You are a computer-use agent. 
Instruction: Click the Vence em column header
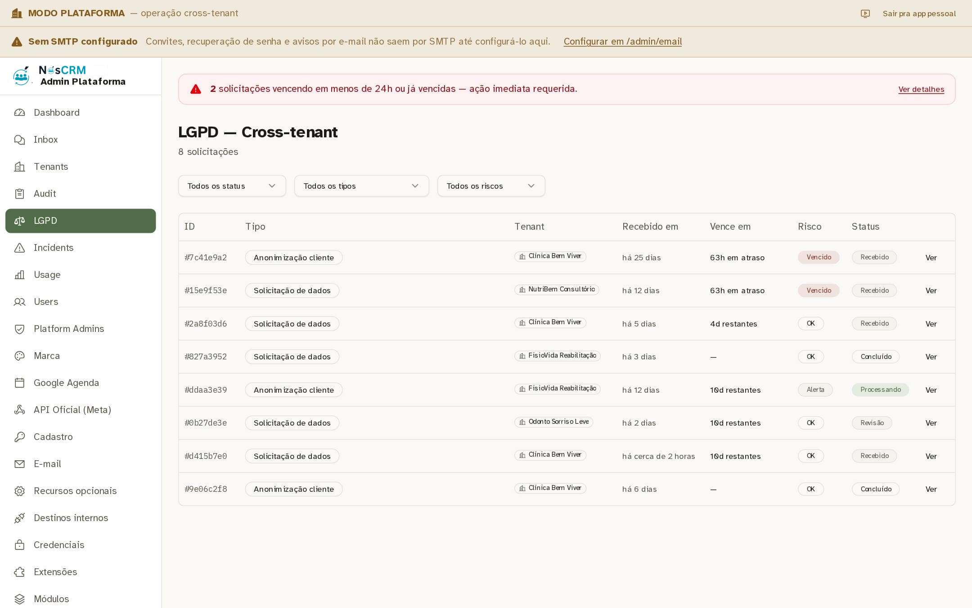(x=730, y=227)
